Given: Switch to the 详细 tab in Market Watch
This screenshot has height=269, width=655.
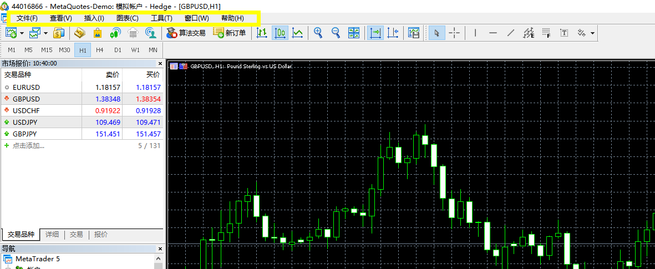Looking at the screenshot, I should pyautogui.click(x=52, y=235).
